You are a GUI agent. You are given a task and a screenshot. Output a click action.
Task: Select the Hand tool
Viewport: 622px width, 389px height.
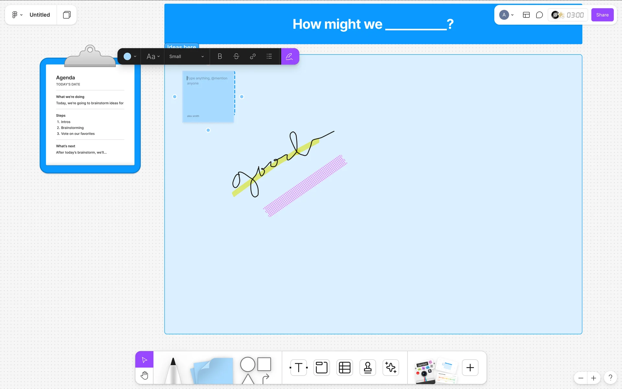point(144,376)
